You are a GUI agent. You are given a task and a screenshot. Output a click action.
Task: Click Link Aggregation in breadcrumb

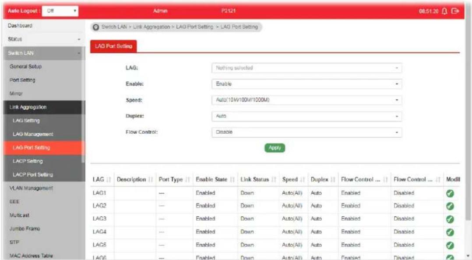[151, 27]
